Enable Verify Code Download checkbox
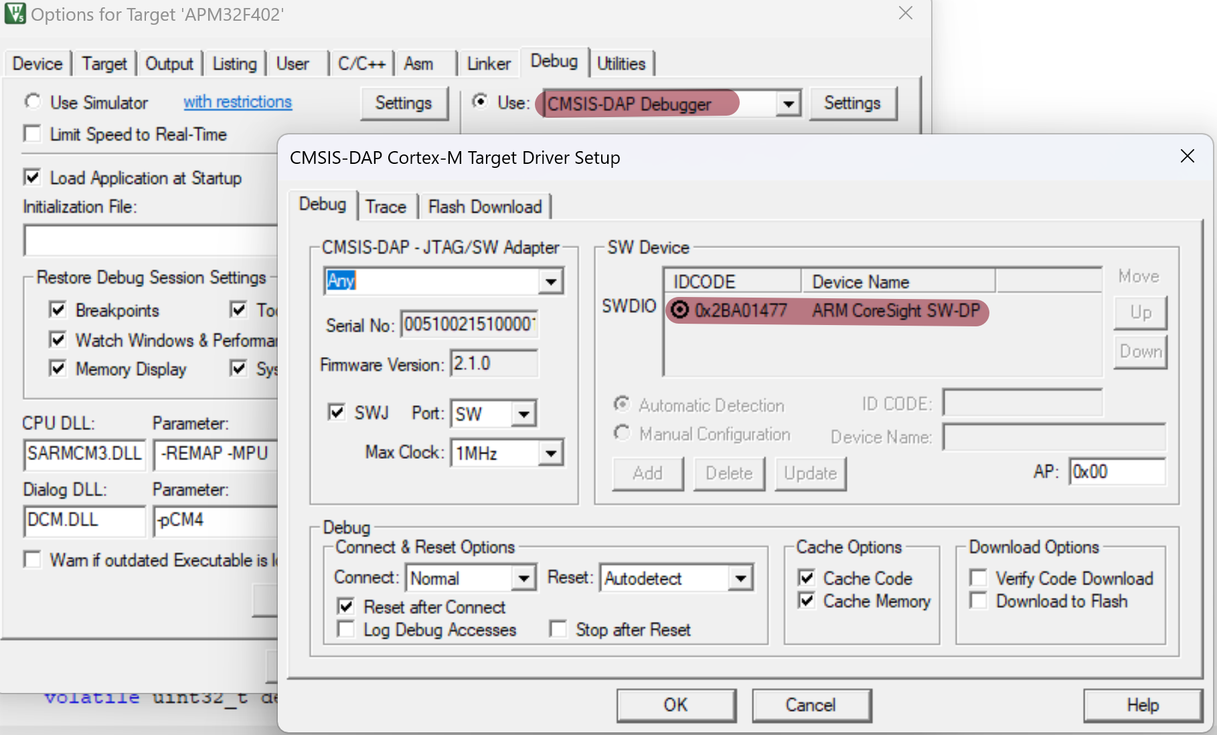The height and width of the screenshot is (735, 1217). (978, 578)
